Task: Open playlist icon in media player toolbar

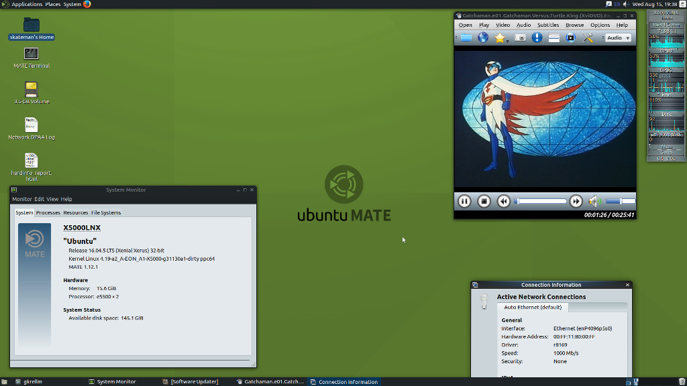Action: [553, 38]
